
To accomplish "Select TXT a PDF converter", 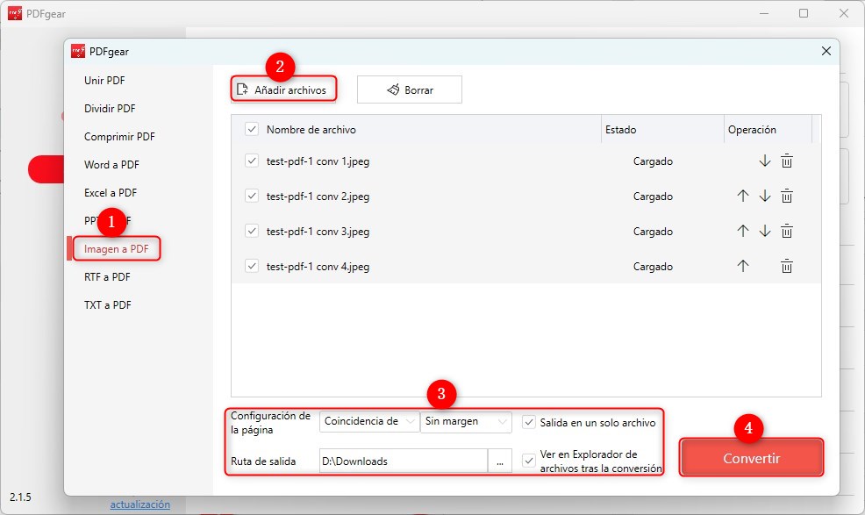I will pyautogui.click(x=108, y=305).
